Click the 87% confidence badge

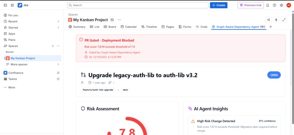pos(267,121)
